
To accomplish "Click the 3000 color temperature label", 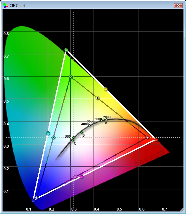I will (x=98, y=119).
